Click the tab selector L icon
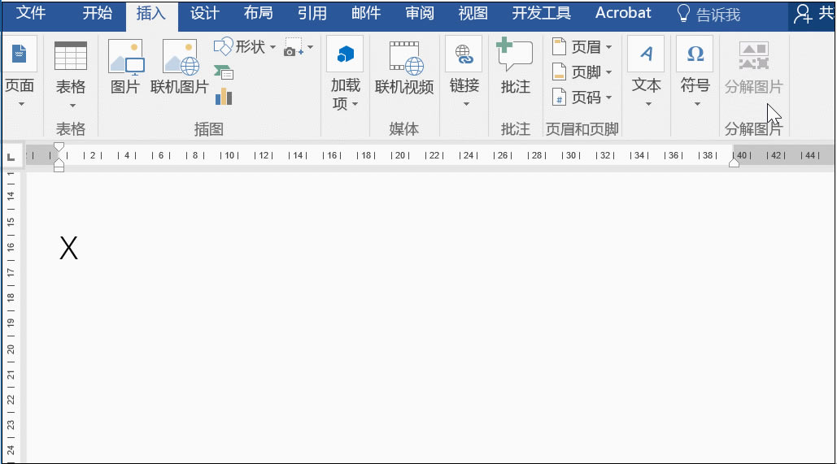 click(x=11, y=157)
